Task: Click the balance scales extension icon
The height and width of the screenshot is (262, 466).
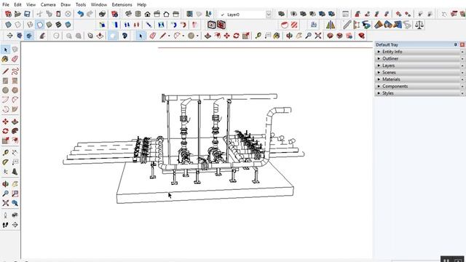Action: click(x=419, y=25)
